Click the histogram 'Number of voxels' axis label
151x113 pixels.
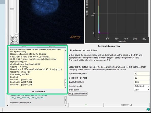pos(87,8)
